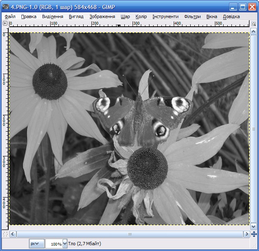259x251 pixels.
Task: Toggle zoom-on-resize button above vertical scrollbar
Action: 254,24
